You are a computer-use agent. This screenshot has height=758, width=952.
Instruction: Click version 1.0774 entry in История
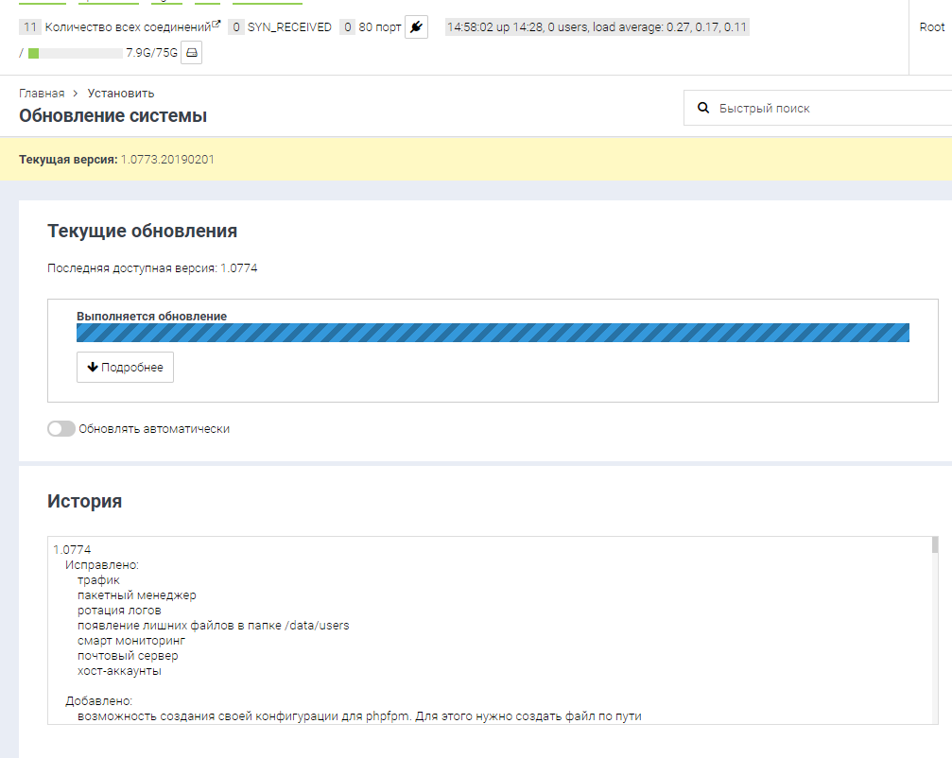point(72,549)
